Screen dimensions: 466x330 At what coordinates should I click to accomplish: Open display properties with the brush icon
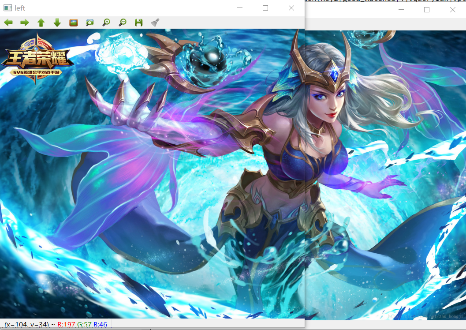pos(155,22)
